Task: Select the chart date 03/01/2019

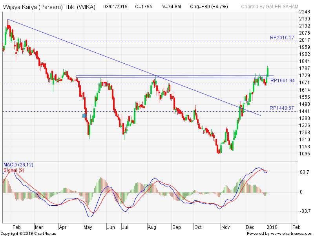Action: 115,7
